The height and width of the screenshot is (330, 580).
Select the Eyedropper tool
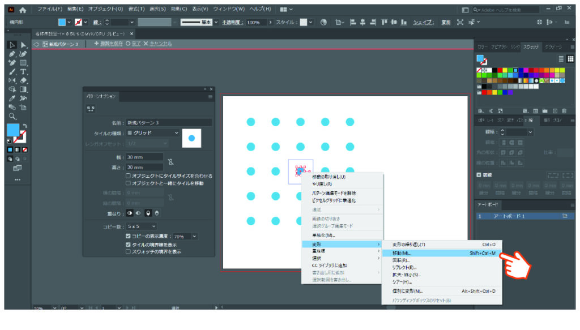12,98
